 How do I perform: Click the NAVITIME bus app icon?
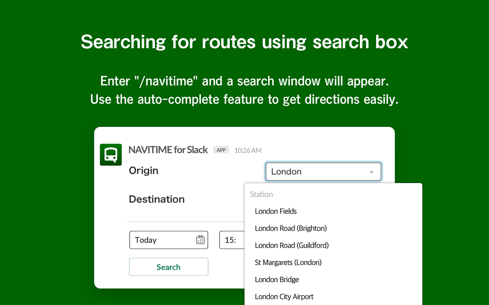tap(111, 155)
